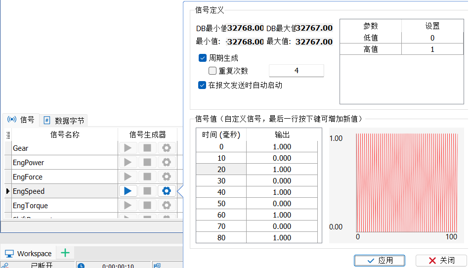Start signal generator for EngSpeed
Image resolution: width=472 pixels, height=268 pixels.
[x=128, y=191]
